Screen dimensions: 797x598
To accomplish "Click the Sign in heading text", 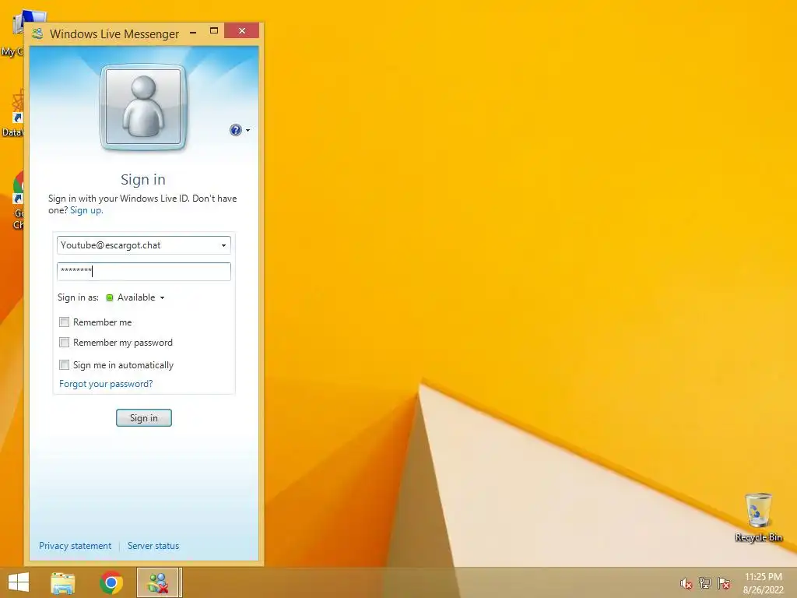I will click(x=143, y=180).
